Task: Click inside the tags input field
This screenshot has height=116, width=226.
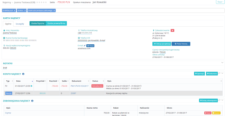Action: pos(140,11)
